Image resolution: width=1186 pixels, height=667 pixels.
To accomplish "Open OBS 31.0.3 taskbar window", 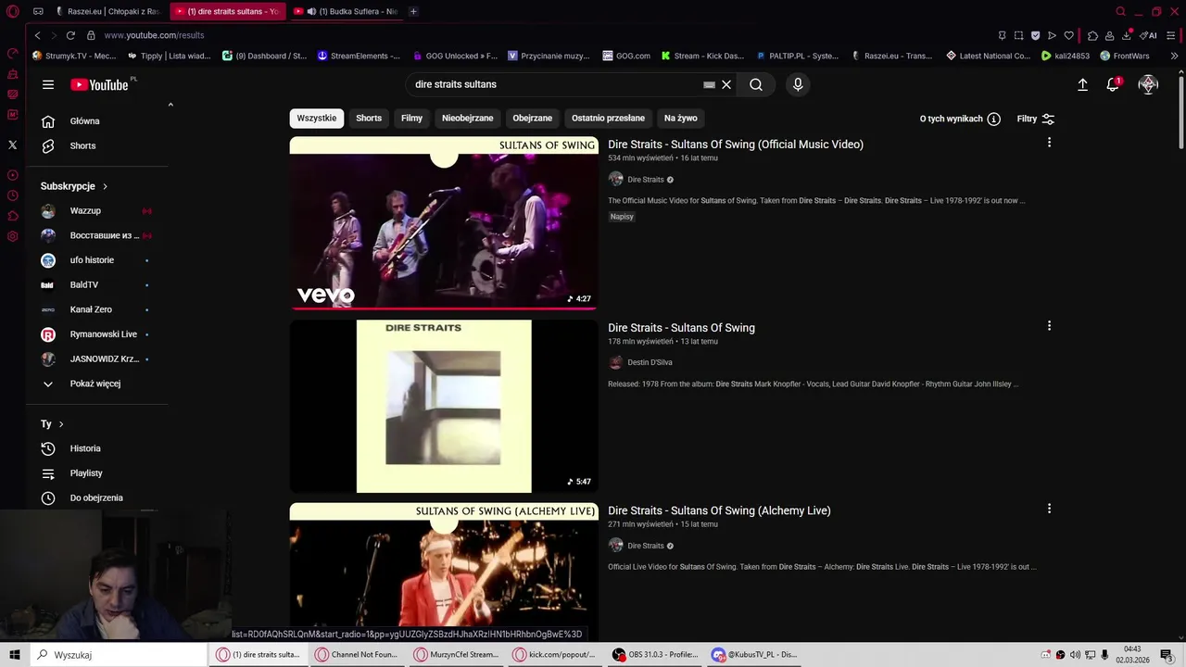I will (655, 654).
